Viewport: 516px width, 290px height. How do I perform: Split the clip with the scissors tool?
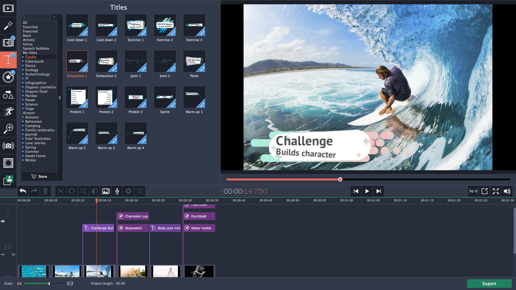click(x=61, y=191)
